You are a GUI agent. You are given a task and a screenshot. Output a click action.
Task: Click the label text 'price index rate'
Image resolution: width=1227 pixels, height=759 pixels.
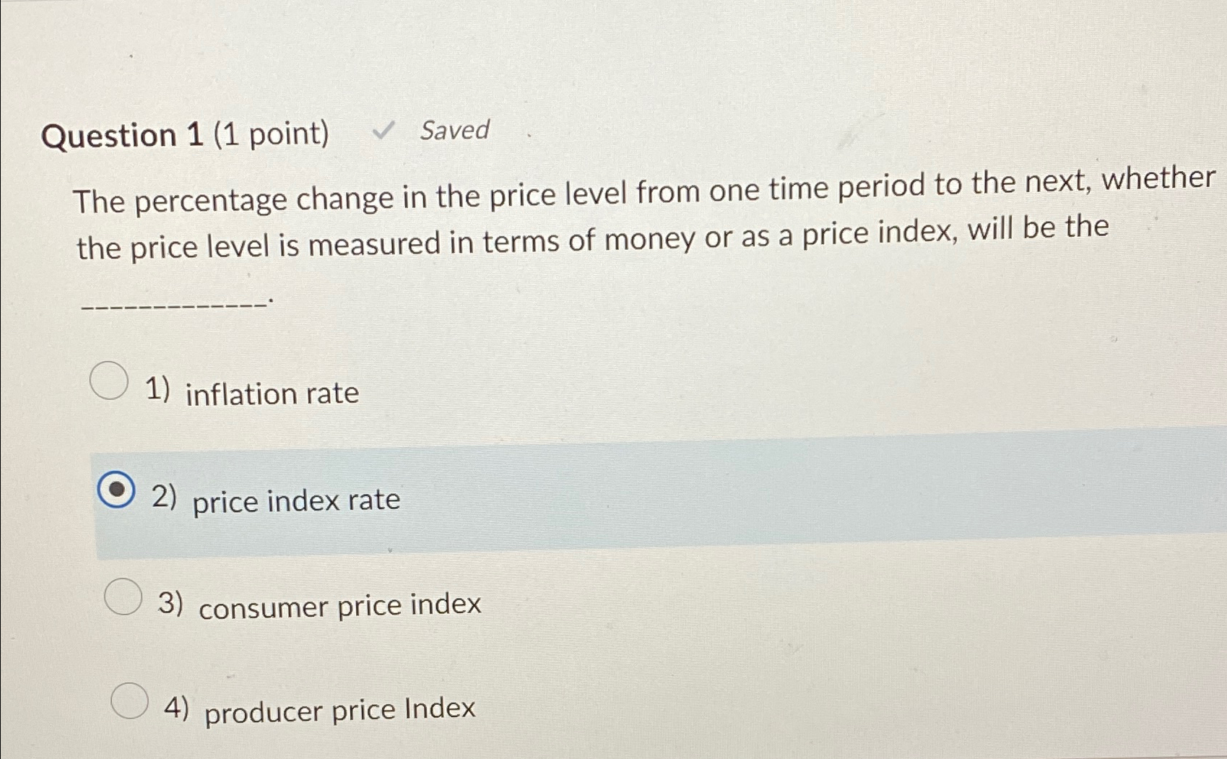coord(296,500)
